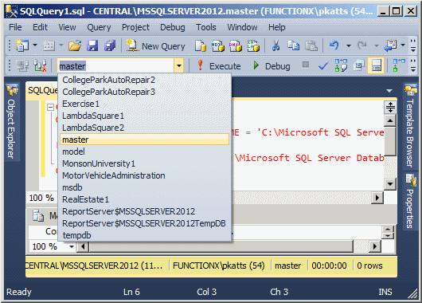422x303 pixels.
Task: Select RealEstate1 from database list
Action: [x=145, y=199]
